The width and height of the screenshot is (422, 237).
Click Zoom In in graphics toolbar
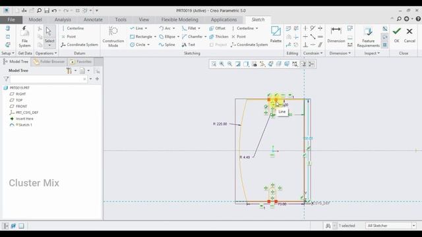coord(222,64)
